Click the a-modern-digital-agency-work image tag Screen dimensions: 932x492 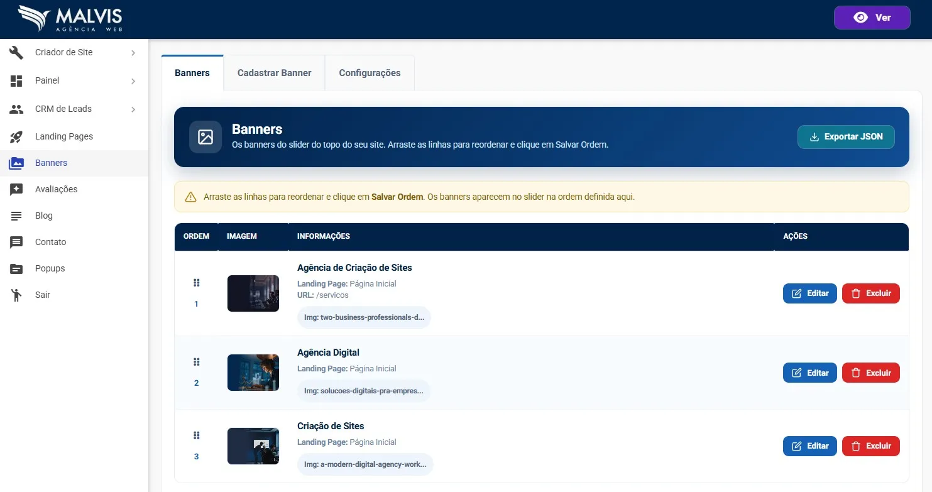click(365, 464)
